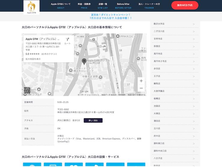Click the 焼肉 restaurant marker on map

[138, 58]
